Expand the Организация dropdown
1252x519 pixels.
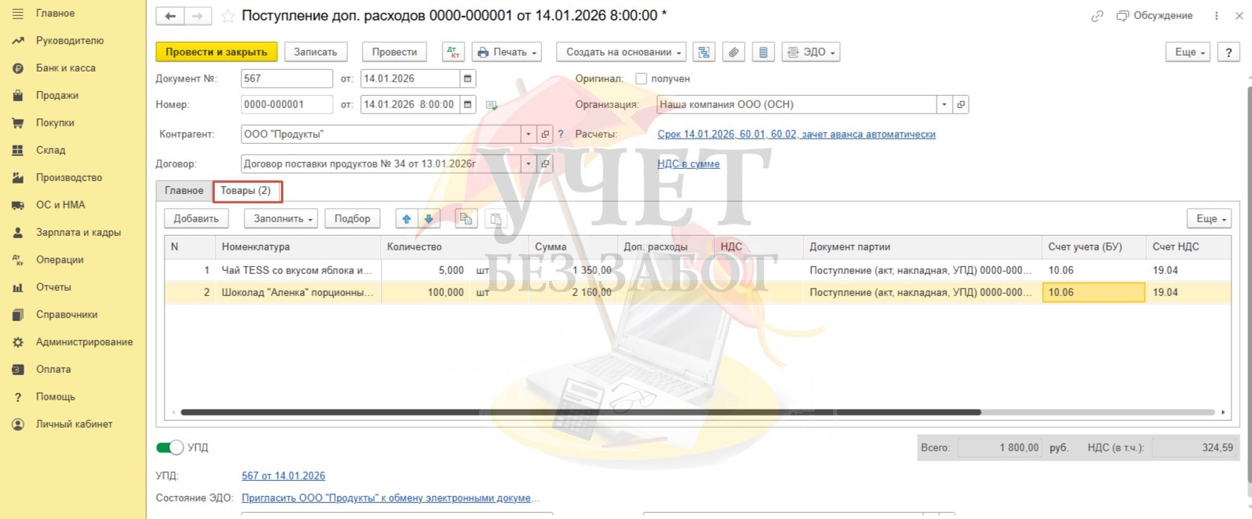pos(944,104)
